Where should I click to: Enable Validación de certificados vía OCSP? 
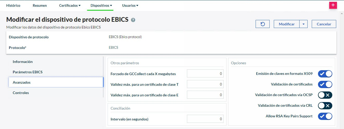[325, 95]
